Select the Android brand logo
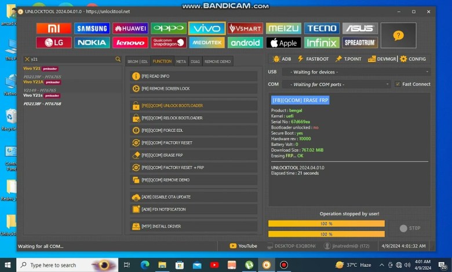The height and width of the screenshot is (272, 452). (245, 43)
